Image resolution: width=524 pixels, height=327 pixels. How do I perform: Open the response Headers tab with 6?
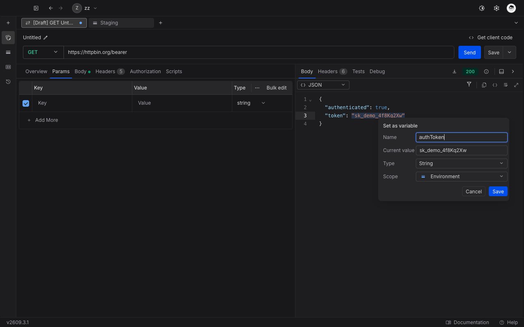click(332, 72)
